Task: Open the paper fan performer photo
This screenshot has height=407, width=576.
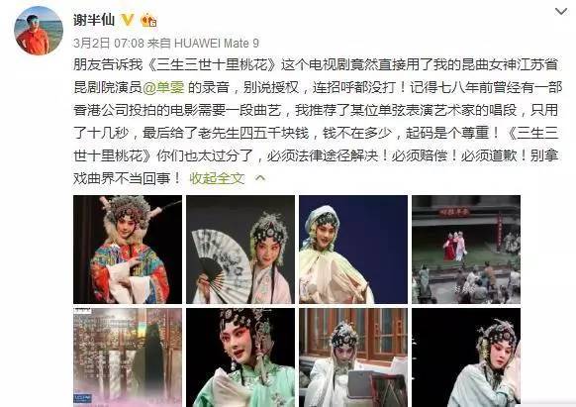Action: [x=240, y=250]
